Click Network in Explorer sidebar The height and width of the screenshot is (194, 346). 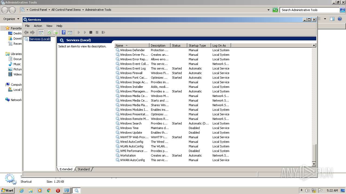(x=16, y=100)
